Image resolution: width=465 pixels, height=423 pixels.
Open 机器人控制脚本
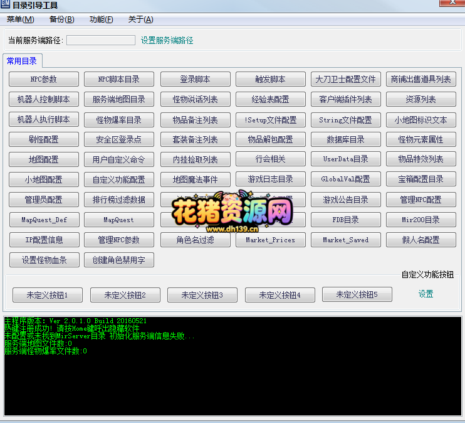pos(44,99)
